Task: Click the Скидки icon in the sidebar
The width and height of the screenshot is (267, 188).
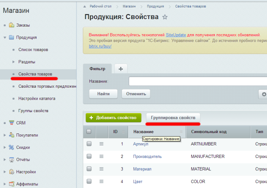Action: pyautogui.click(x=12, y=147)
